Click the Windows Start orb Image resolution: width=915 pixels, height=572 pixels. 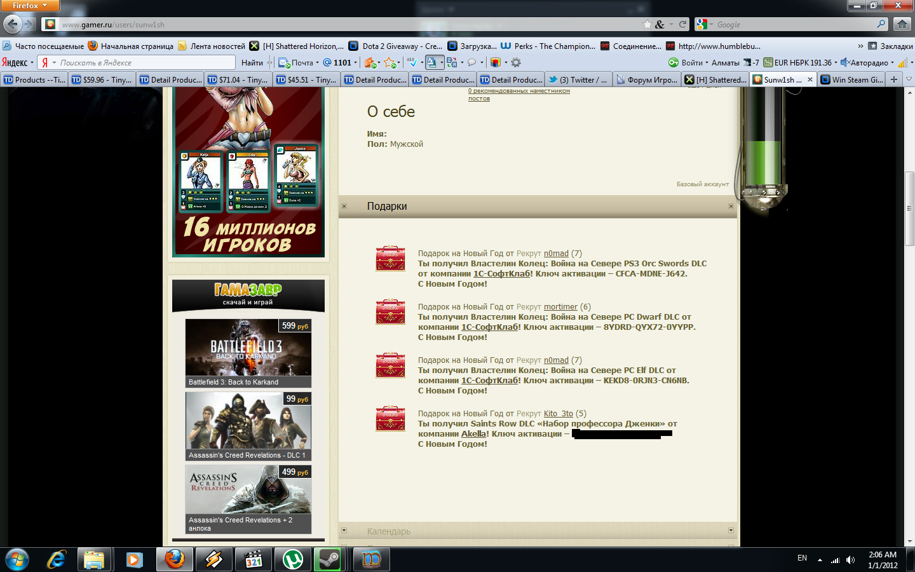[x=17, y=559]
